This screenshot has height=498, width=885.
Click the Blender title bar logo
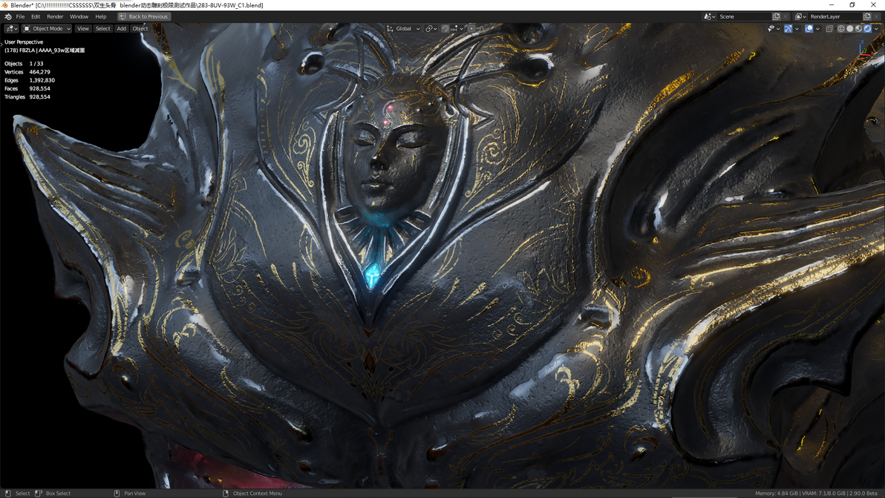(x=5, y=5)
